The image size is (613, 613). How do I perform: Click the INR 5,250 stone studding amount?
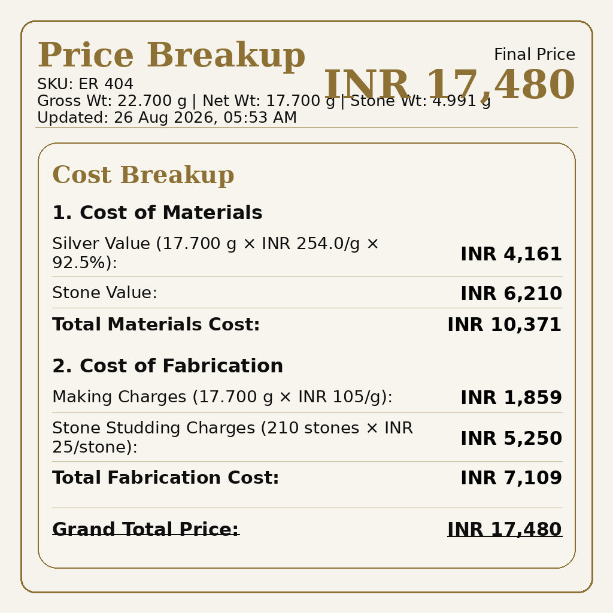point(511,438)
